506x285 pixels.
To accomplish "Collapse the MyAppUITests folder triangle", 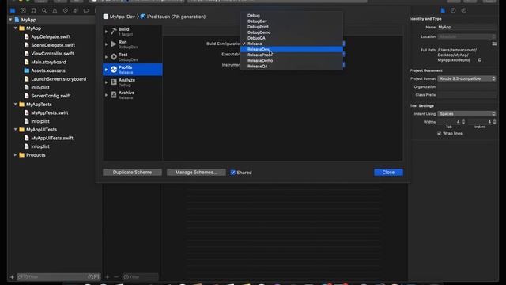I will pos(15,129).
